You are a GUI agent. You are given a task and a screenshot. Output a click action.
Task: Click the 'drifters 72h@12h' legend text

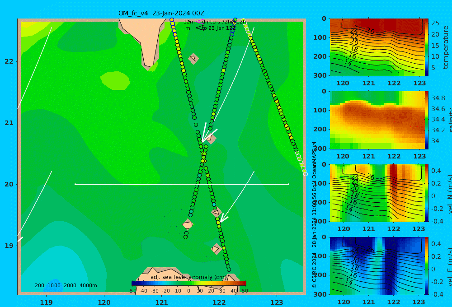224,22
